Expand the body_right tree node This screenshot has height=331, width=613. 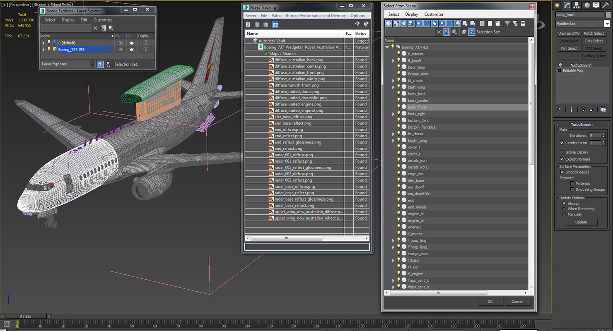(x=393, y=114)
